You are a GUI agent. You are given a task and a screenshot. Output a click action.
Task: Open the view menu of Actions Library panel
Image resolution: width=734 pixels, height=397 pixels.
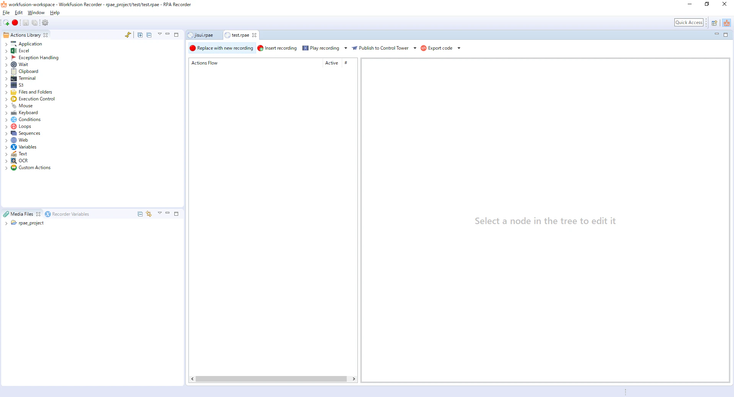(160, 34)
